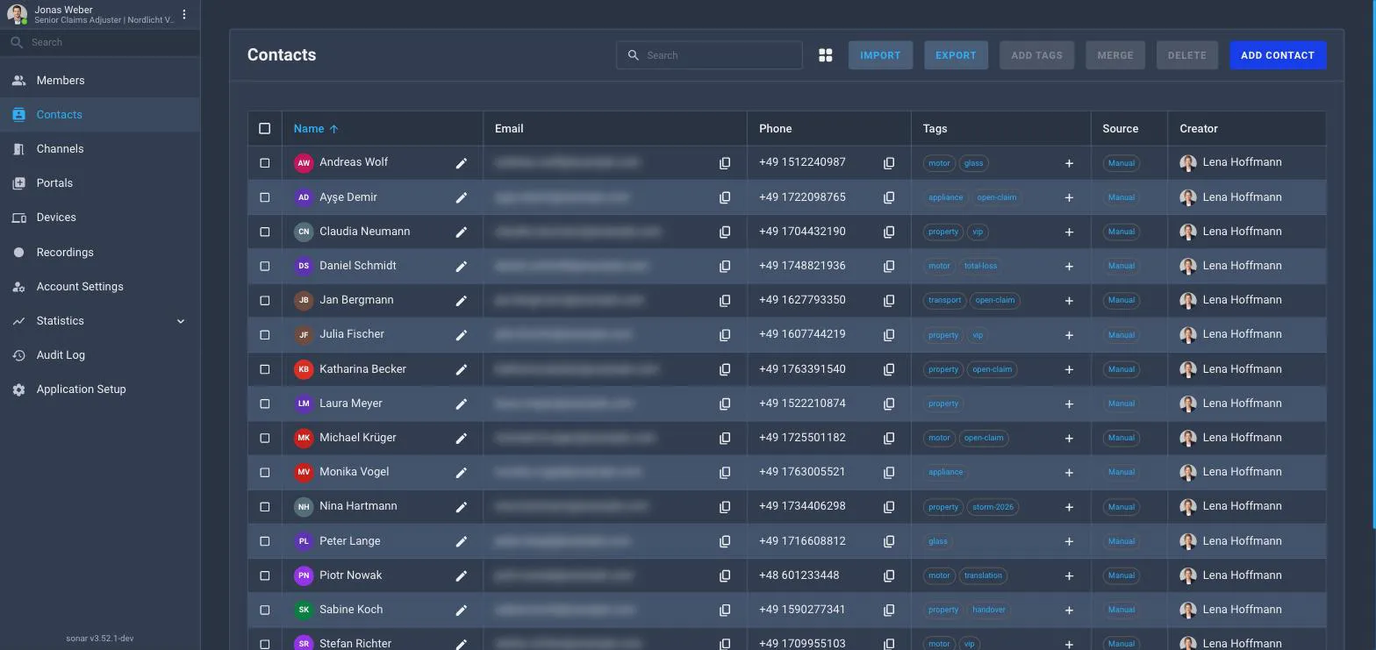Sort contacts by the Name column
The image size is (1376, 650).
[x=316, y=128]
